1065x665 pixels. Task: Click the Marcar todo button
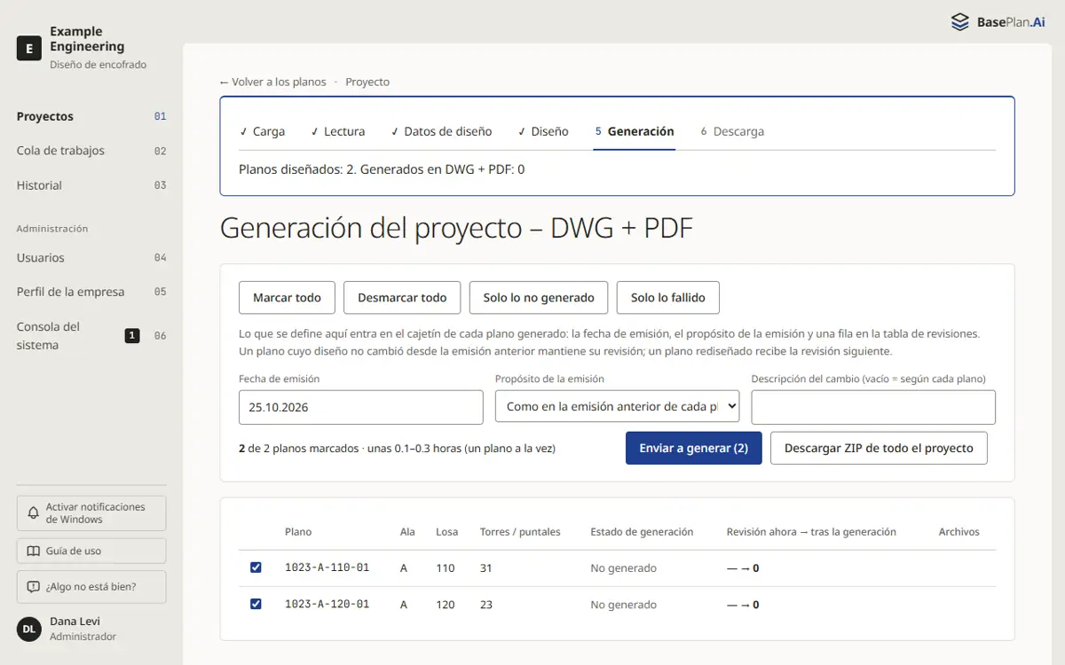point(287,298)
